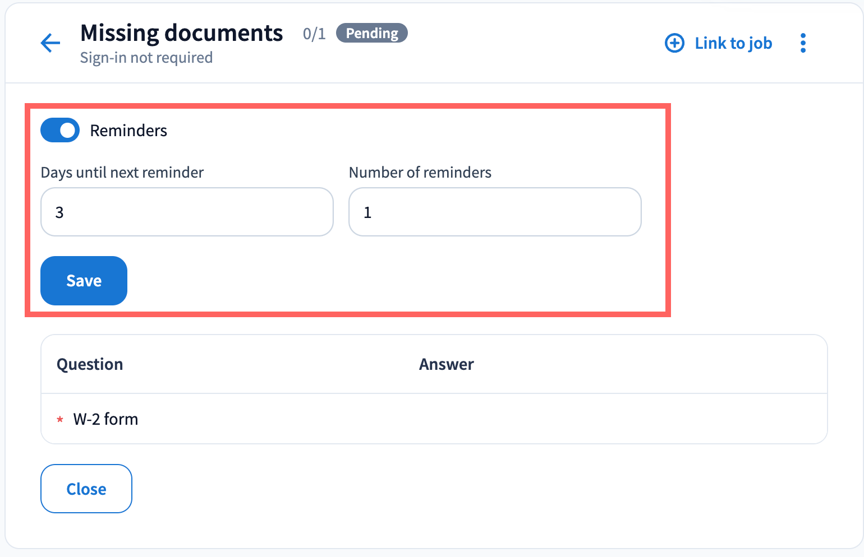Click the Question column header
864x557 pixels.
coord(90,364)
